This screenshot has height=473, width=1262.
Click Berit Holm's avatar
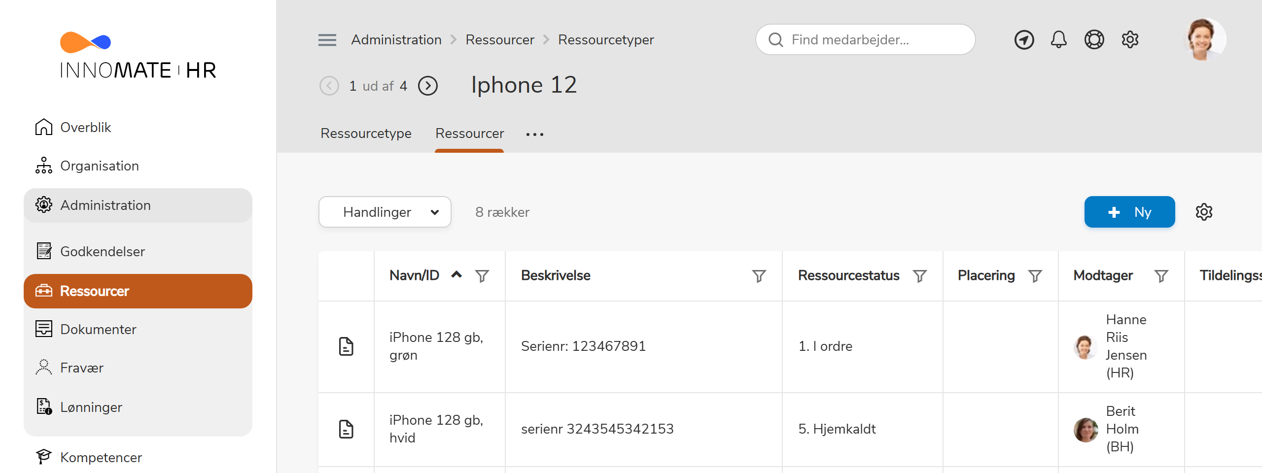[1085, 429]
